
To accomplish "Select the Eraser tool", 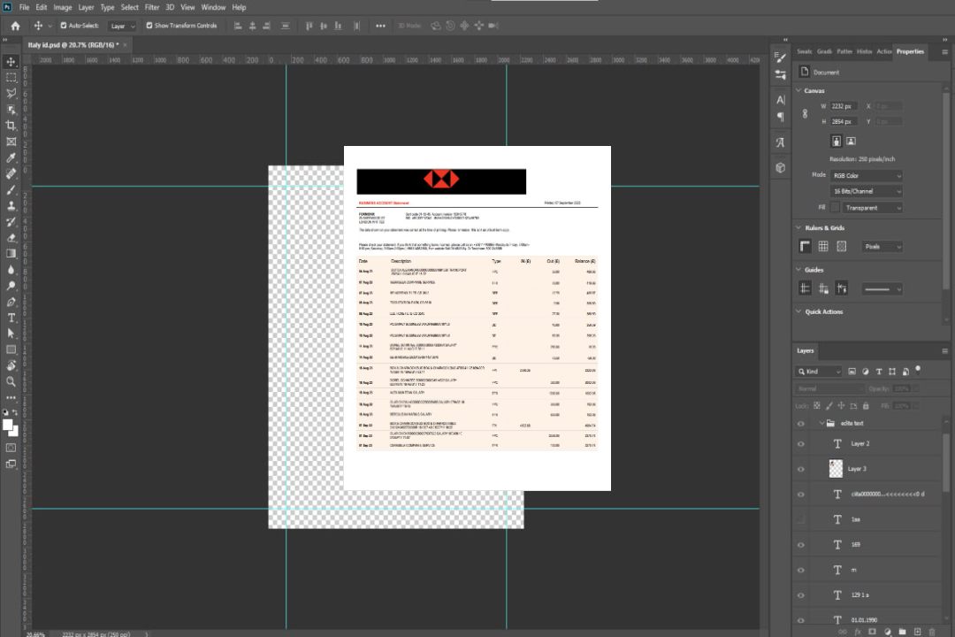I will coord(11,237).
